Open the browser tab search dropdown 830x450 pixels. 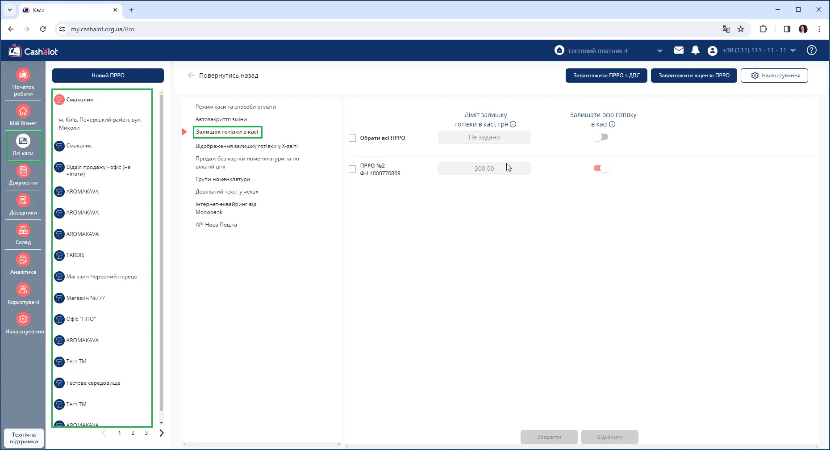pos(10,9)
